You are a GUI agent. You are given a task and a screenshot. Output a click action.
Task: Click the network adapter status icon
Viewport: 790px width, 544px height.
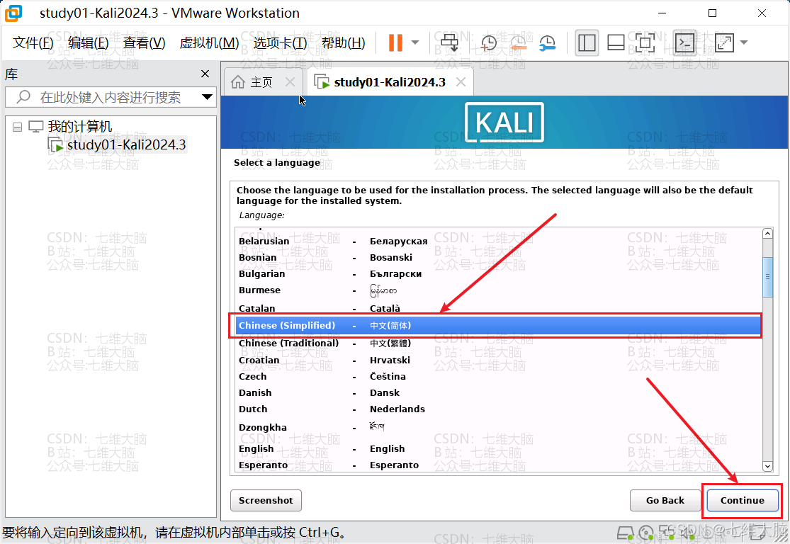(x=666, y=531)
